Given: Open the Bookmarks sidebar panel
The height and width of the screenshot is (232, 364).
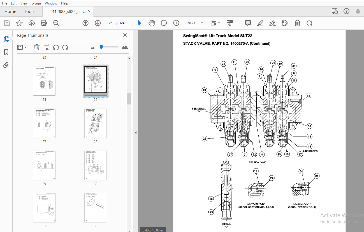Looking at the screenshot, I should click(x=6, y=52).
